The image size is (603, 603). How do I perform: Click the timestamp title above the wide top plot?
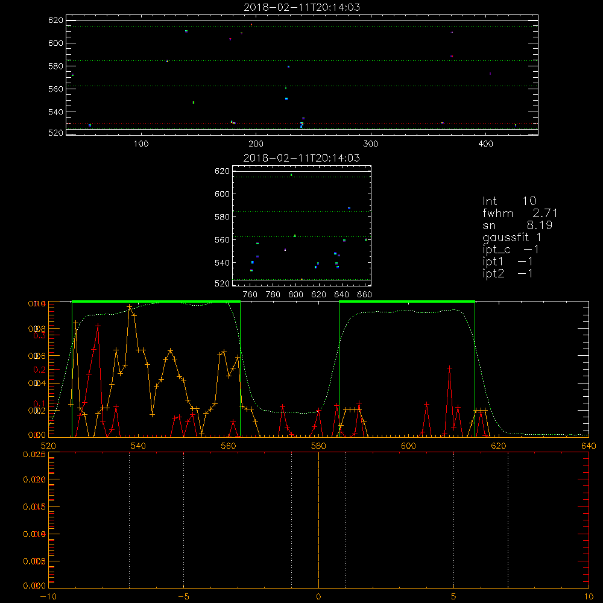point(302,7)
